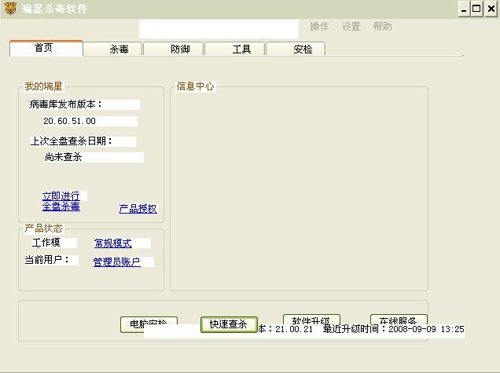
Task: Switch to the 首页 tab
Action: (46, 49)
